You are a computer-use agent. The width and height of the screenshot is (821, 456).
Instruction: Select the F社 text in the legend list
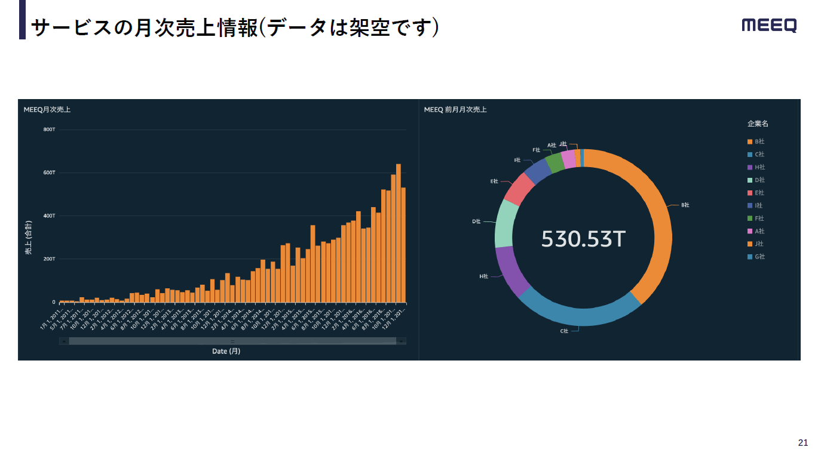click(x=759, y=219)
